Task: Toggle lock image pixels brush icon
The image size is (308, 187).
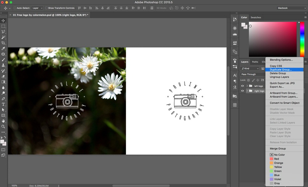Action: [x=253, y=80]
